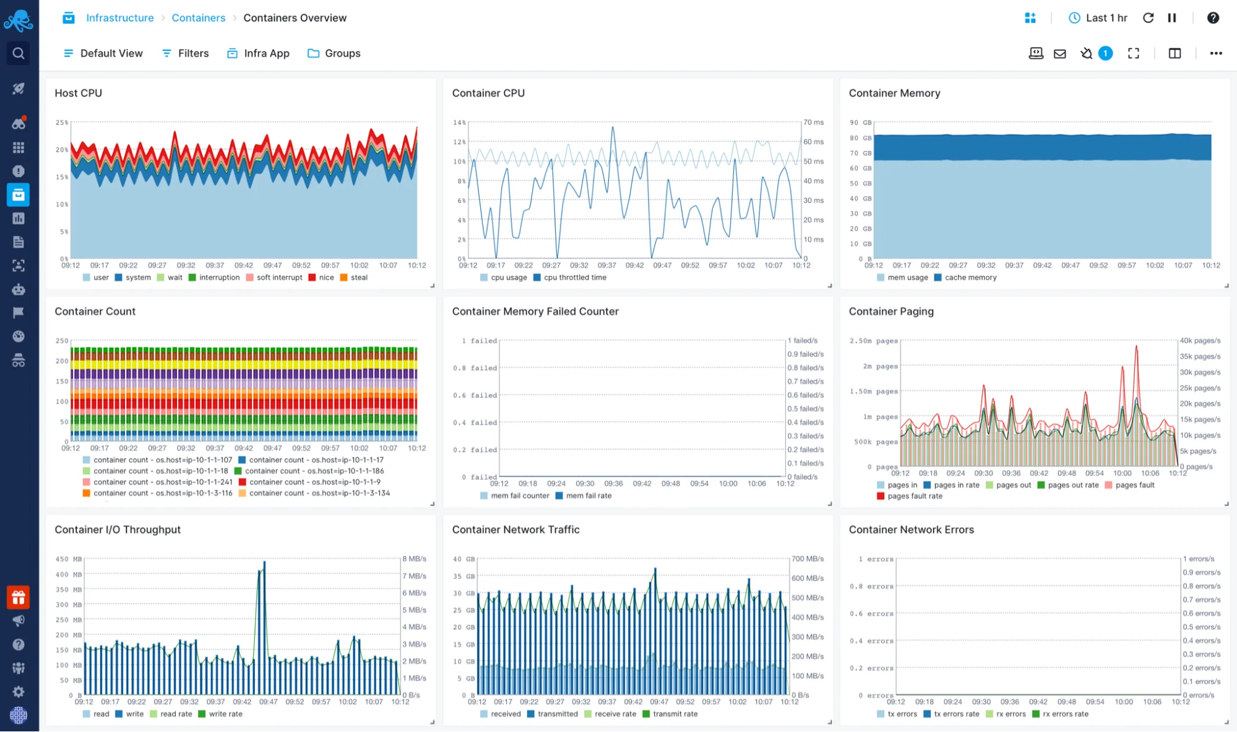Click the search magnifier in sidebar

(19, 53)
